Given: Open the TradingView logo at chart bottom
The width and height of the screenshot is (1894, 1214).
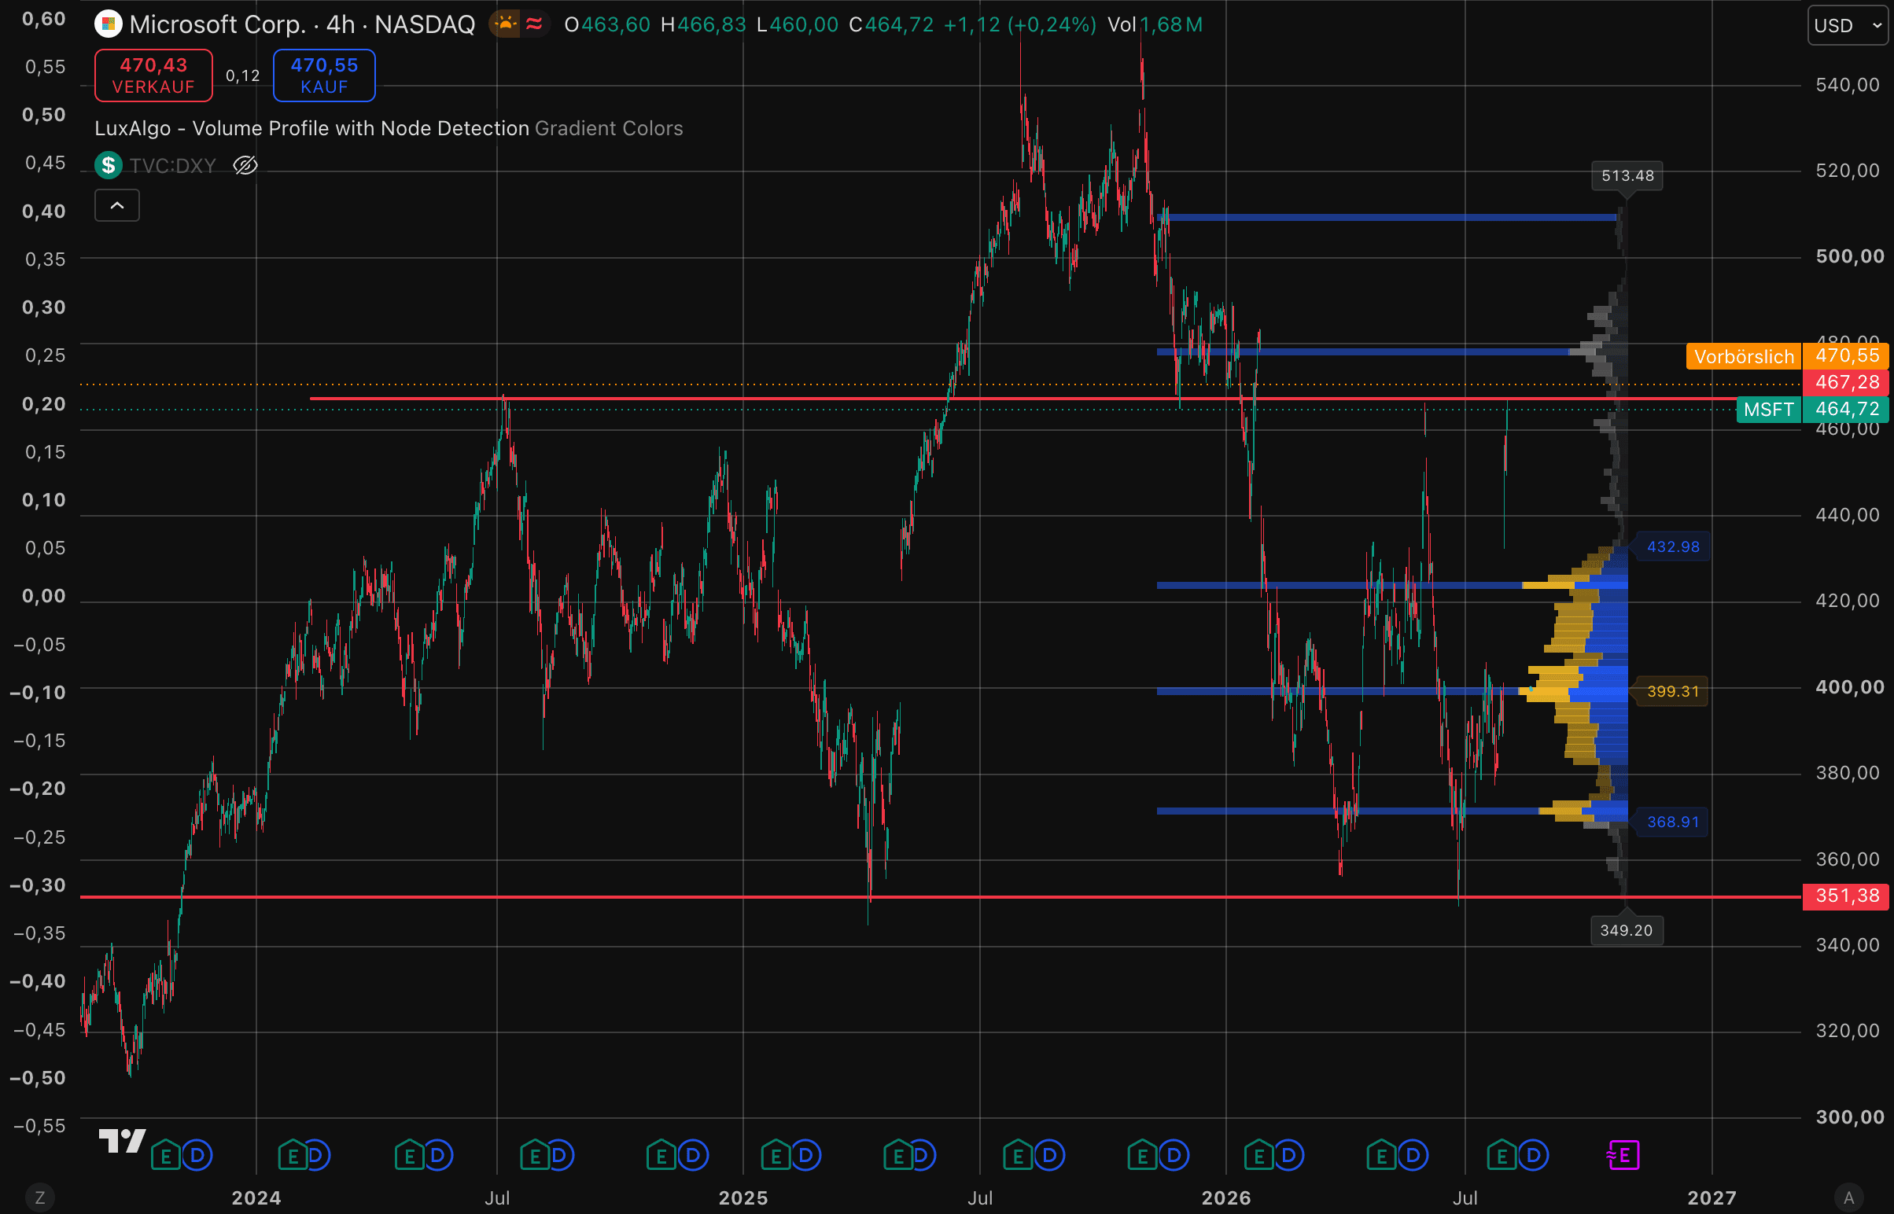Looking at the screenshot, I should (x=122, y=1141).
